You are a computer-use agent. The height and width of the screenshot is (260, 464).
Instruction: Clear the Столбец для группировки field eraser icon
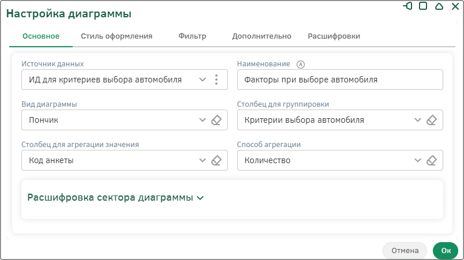tap(432, 120)
